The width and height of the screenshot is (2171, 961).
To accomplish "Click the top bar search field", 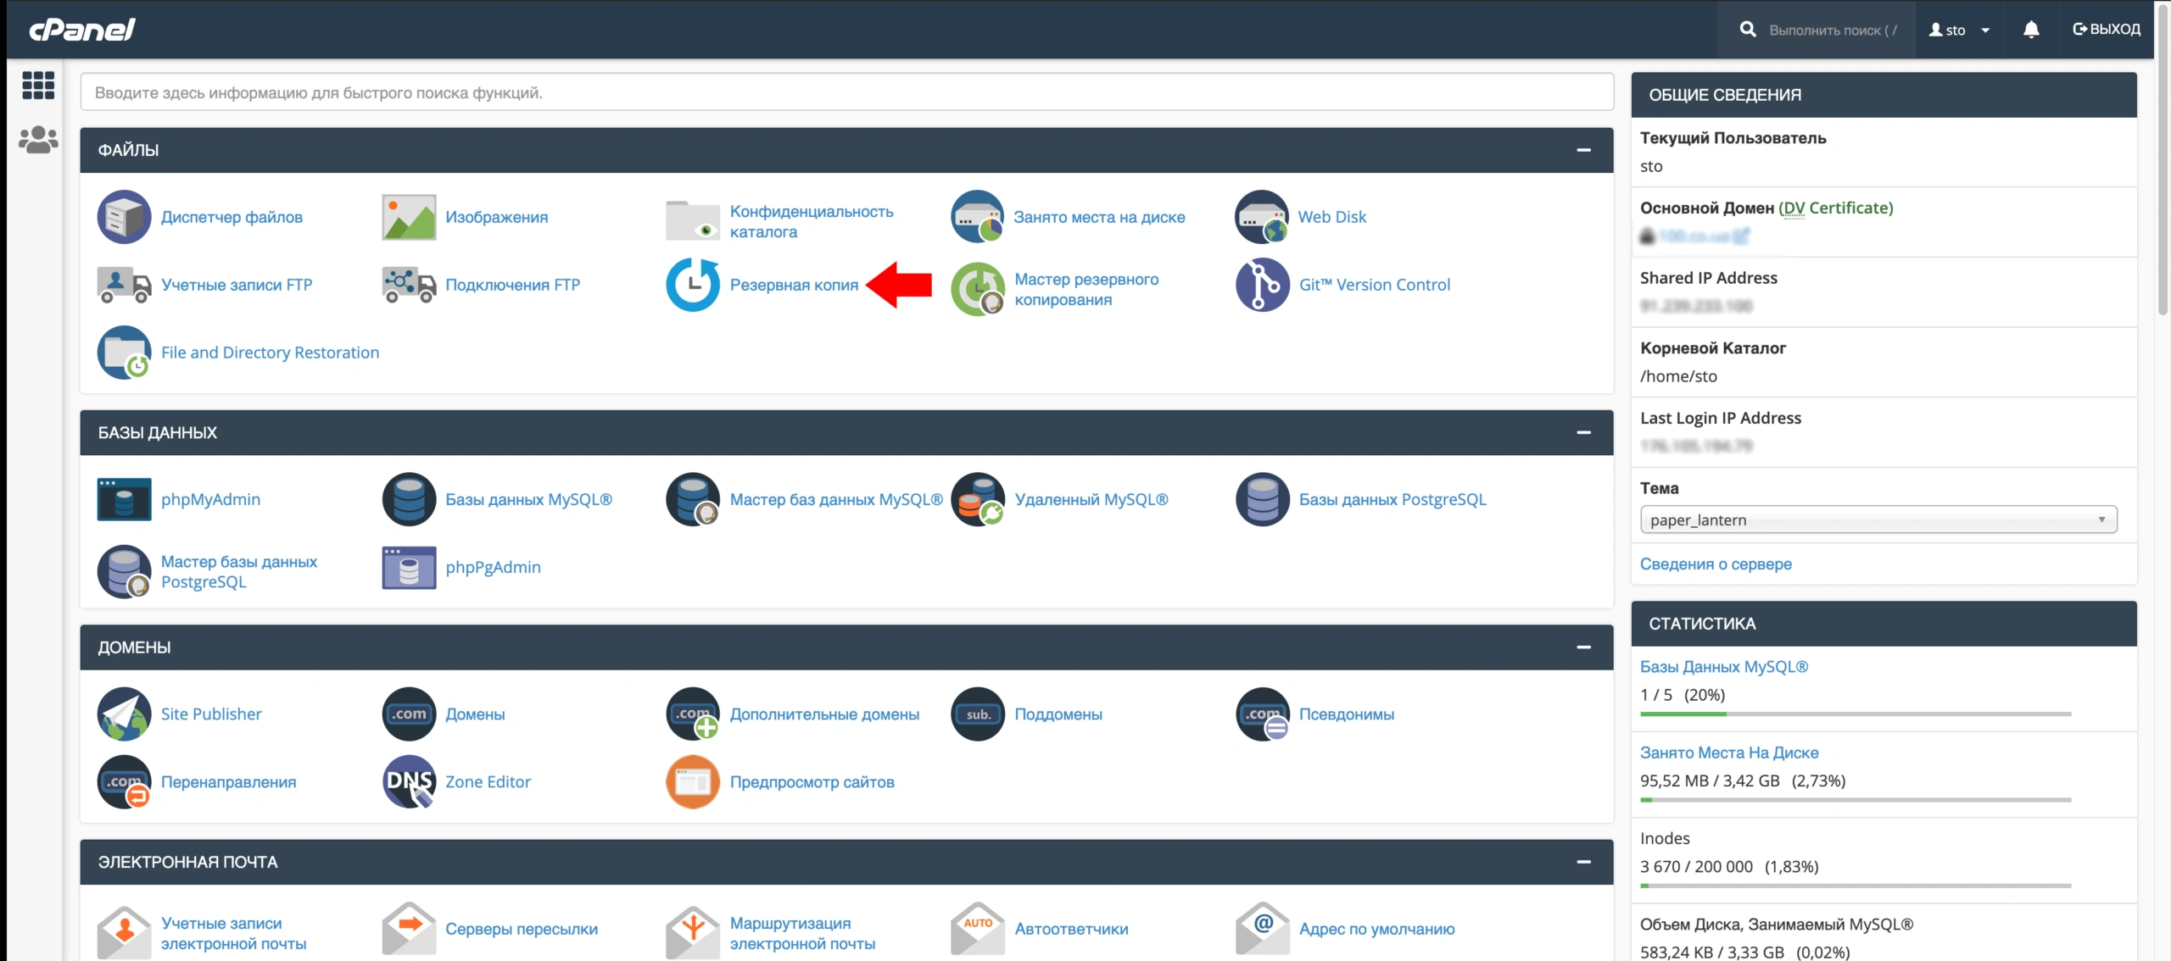I will pyautogui.click(x=1832, y=30).
